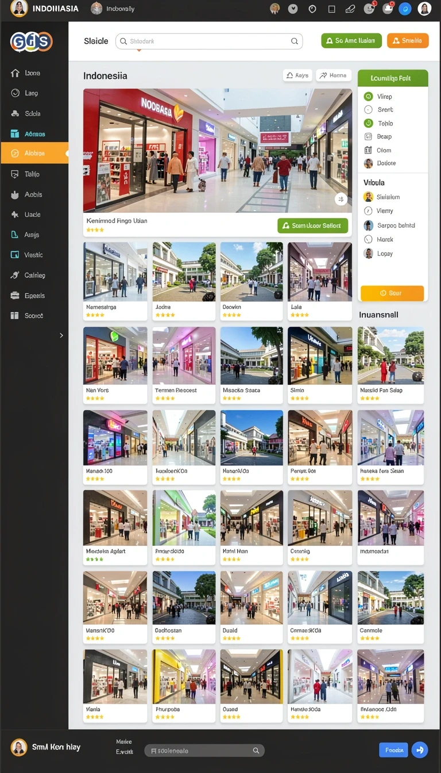Select Siıialıom under Vıloula
Screen dimensions: 441x773
point(382,197)
